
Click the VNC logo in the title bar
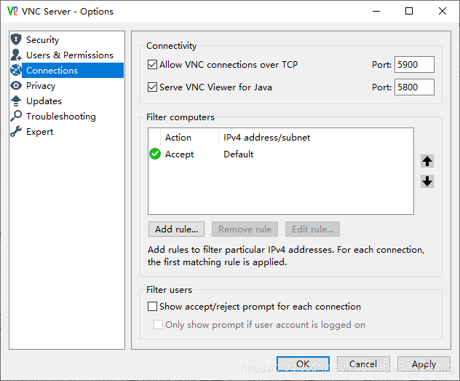[12, 11]
